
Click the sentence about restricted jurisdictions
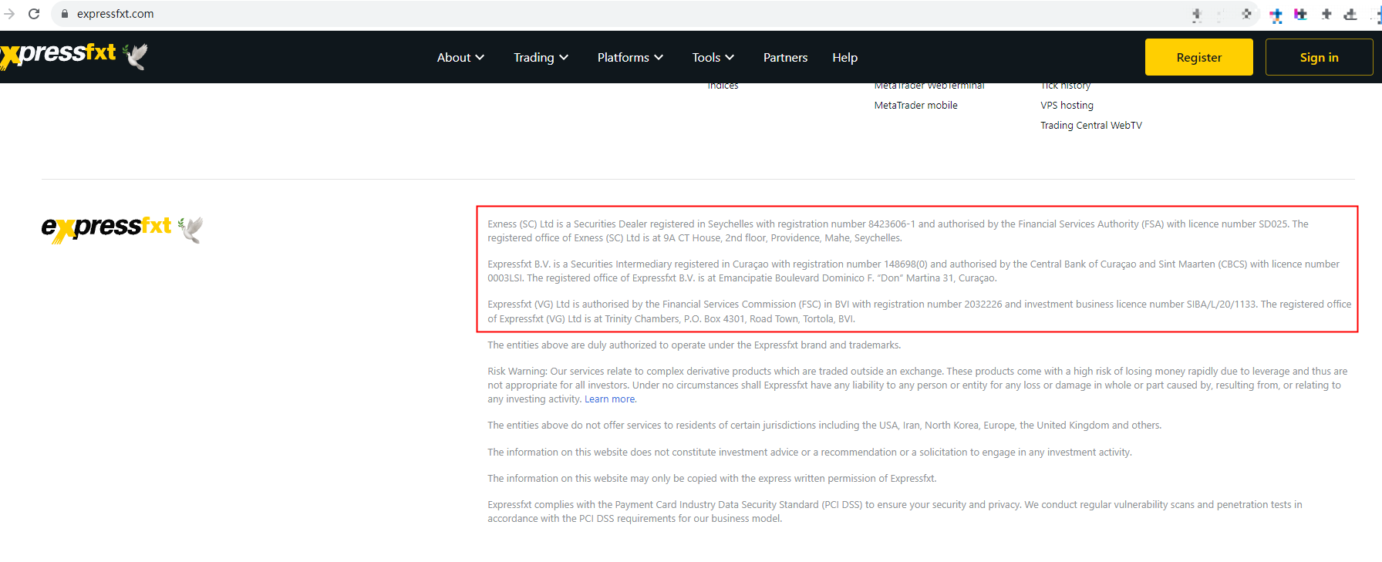coord(824,426)
